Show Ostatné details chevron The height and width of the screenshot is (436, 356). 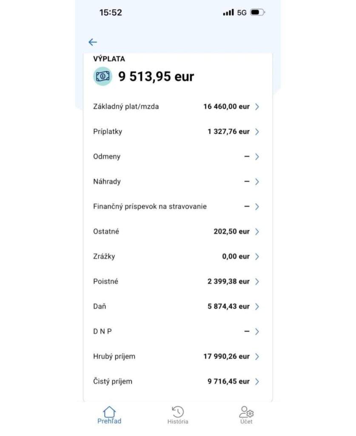257,232
